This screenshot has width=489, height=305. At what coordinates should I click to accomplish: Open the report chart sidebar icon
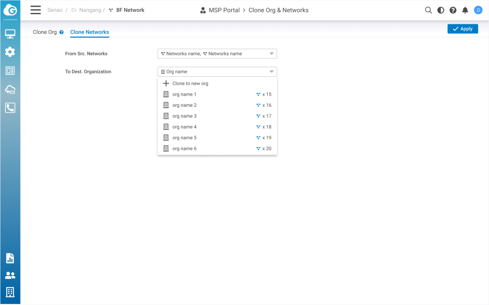(10, 258)
